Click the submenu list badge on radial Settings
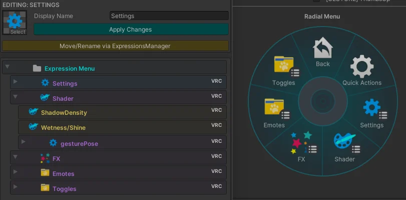The height and width of the screenshot is (200, 406). click(x=383, y=115)
